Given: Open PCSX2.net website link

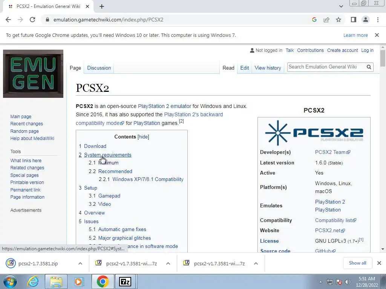Looking at the screenshot, I should tap(330, 231).
